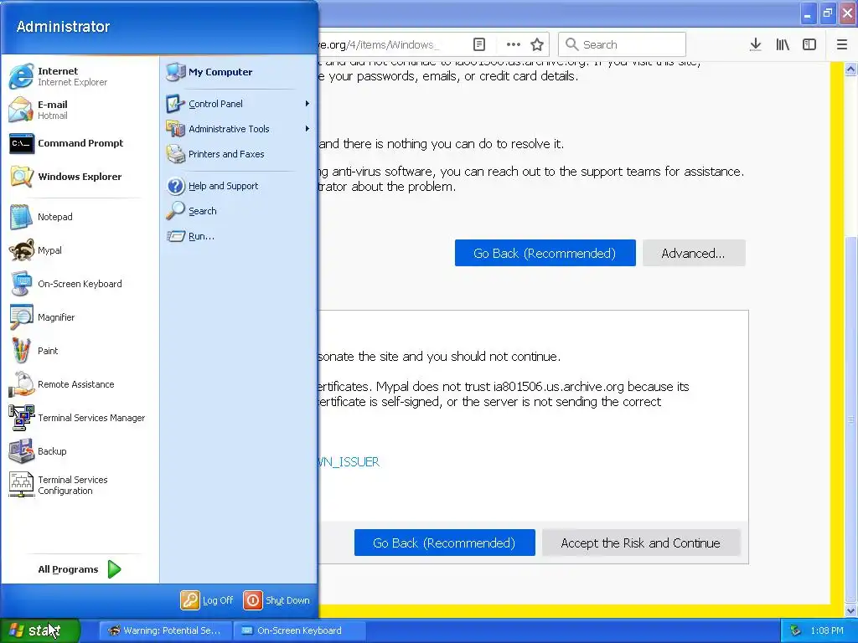The width and height of the screenshot is (858, 643).
Task: Open page actions three-dots menu
Action: 514,44
